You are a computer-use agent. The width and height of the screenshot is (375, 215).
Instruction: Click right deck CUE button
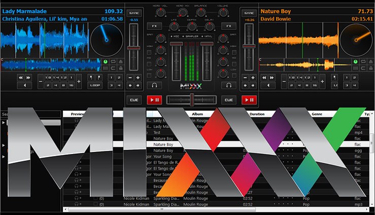point(229,100)
